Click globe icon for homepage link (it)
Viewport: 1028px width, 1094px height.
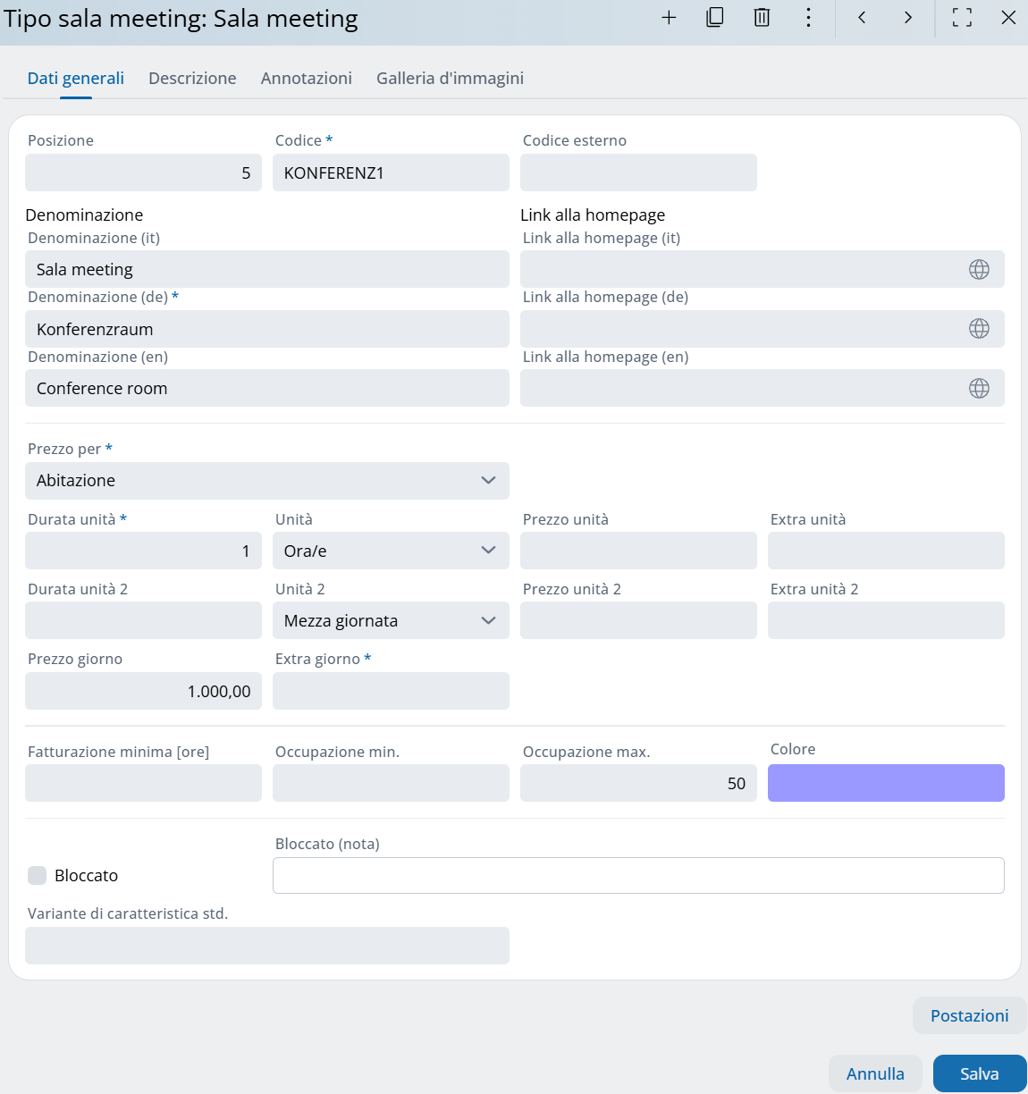tap(979, 270)
